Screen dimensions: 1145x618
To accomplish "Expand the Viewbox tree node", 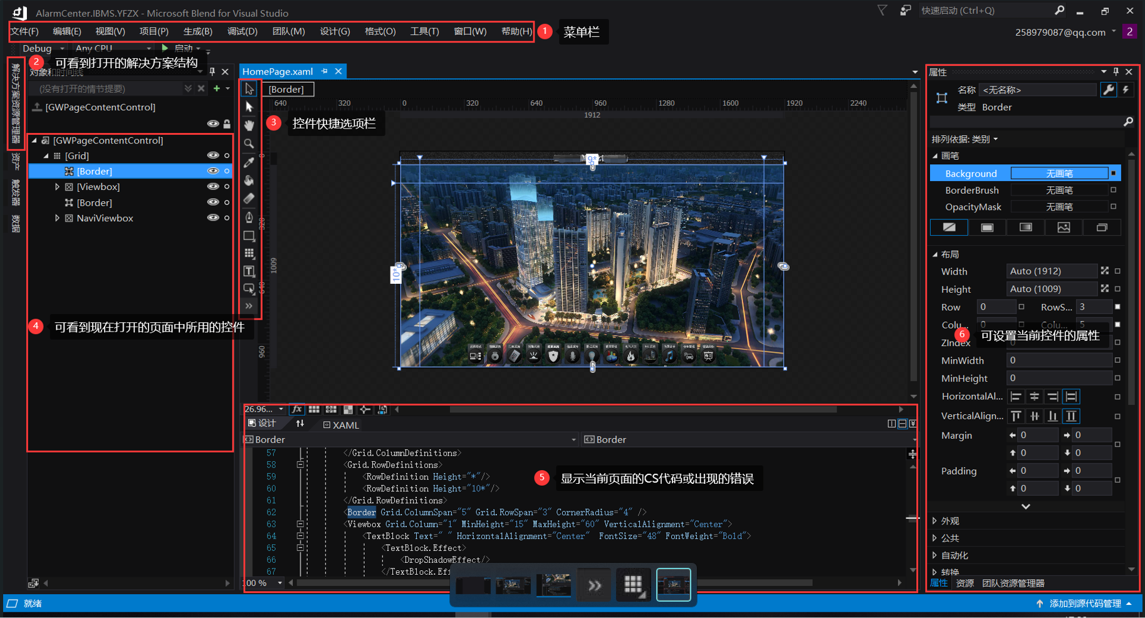I will tap(57, 187).
